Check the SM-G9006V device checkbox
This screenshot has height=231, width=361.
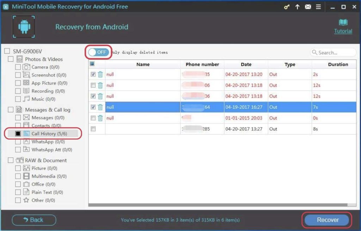(7, 51)
